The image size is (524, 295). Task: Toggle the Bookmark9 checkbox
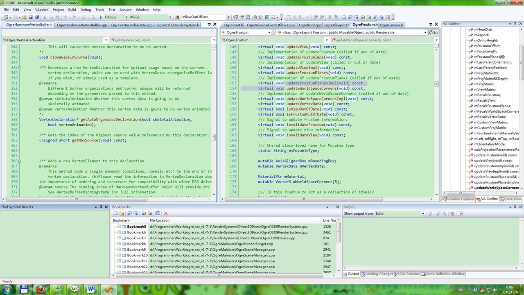pos(119,250)
